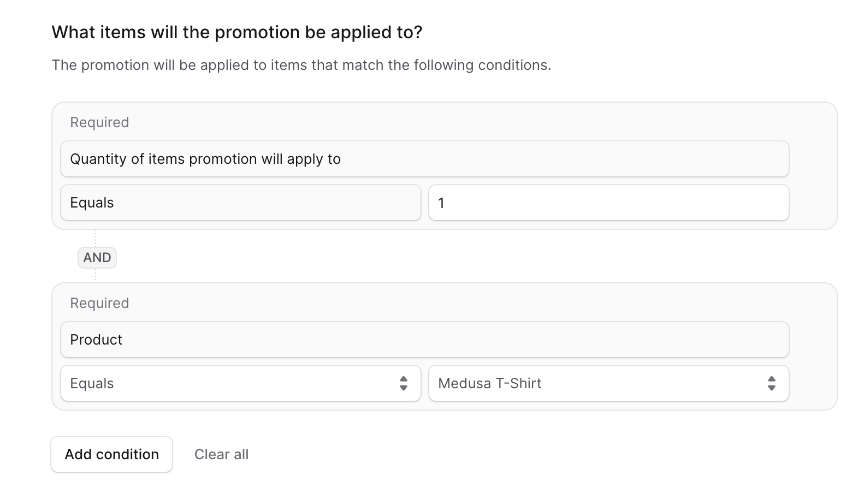Click the dotted connector line below AND
This screenshot has width=864, height=486.
tap(96, 275)
